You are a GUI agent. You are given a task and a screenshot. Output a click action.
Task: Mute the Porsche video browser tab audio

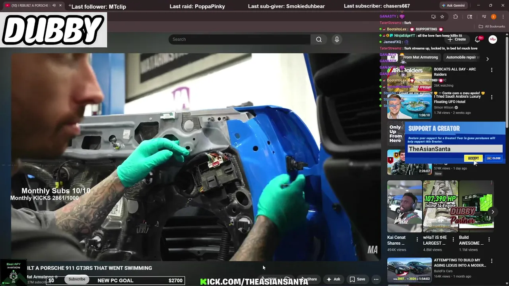pyautogui.click(x=54, y=6)
